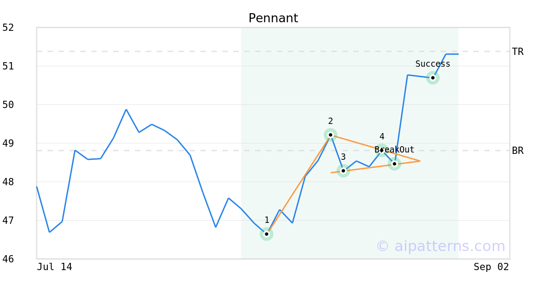The width and height of the screenshot is (546, 286).
Task: Click the Sep 02 date label
Action: (491, 267)
